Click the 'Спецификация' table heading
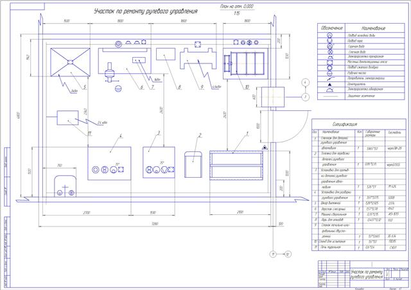Image resolution: width=411 pixels, height=290 pixels. coord(345,124)
